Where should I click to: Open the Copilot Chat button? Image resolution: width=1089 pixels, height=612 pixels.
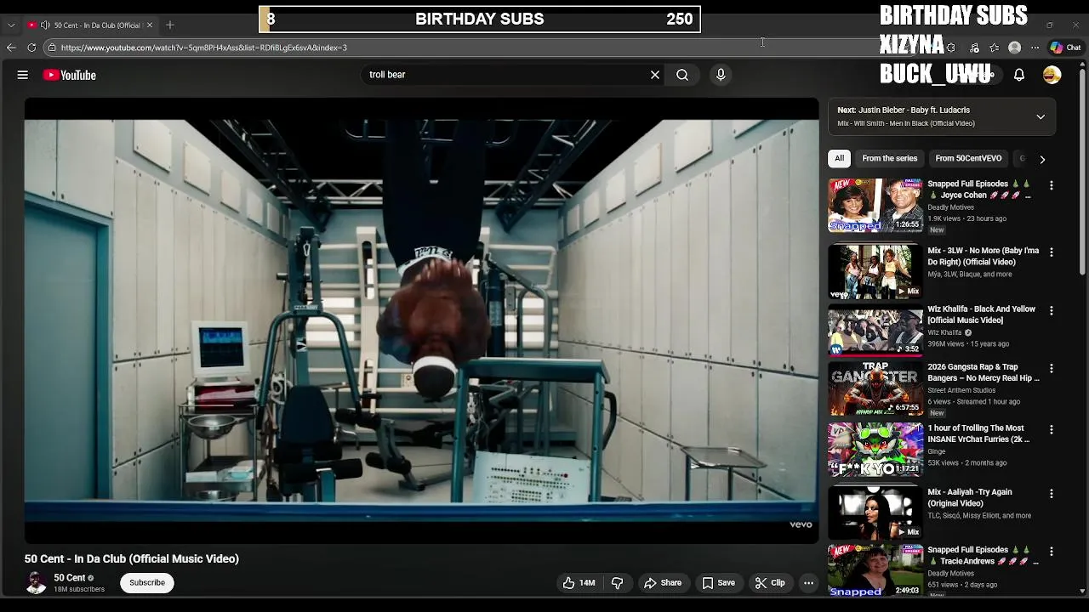click(1065, 48)
